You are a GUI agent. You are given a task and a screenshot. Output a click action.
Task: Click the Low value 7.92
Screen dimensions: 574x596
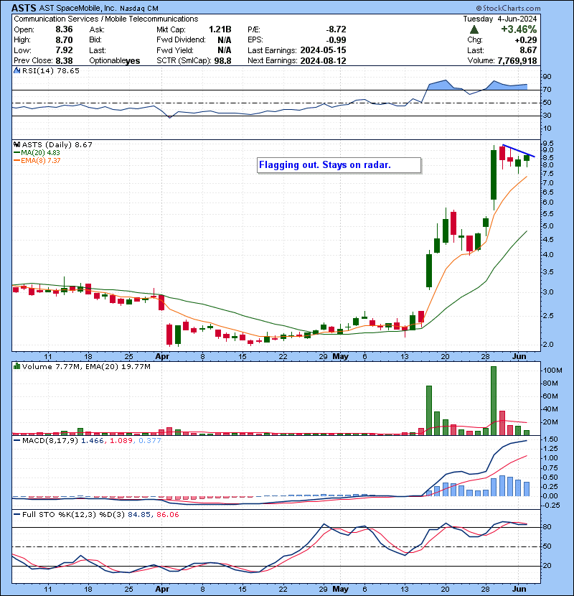64,50
